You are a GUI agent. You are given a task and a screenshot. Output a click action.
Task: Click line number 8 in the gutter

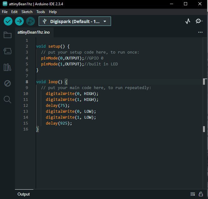(x=27, y=82)
